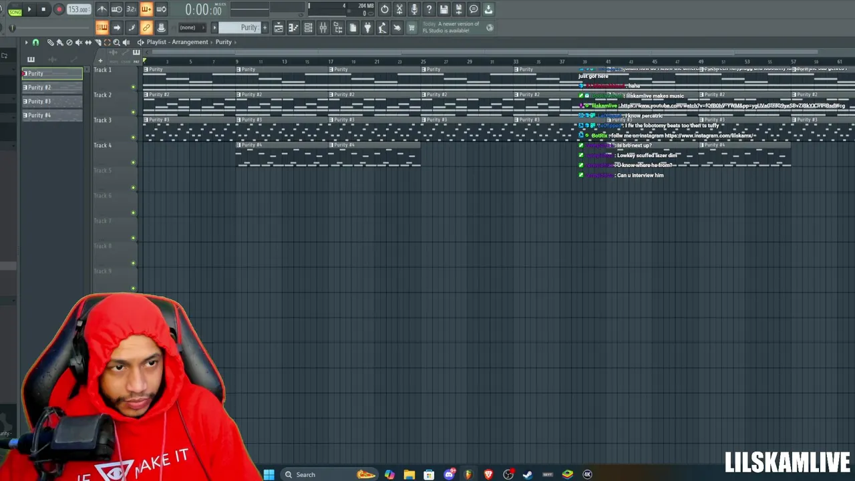Viewport: 855px width, 481px height.
Task: Select the orange Select tool in playlist
Action: pos(107,42)
